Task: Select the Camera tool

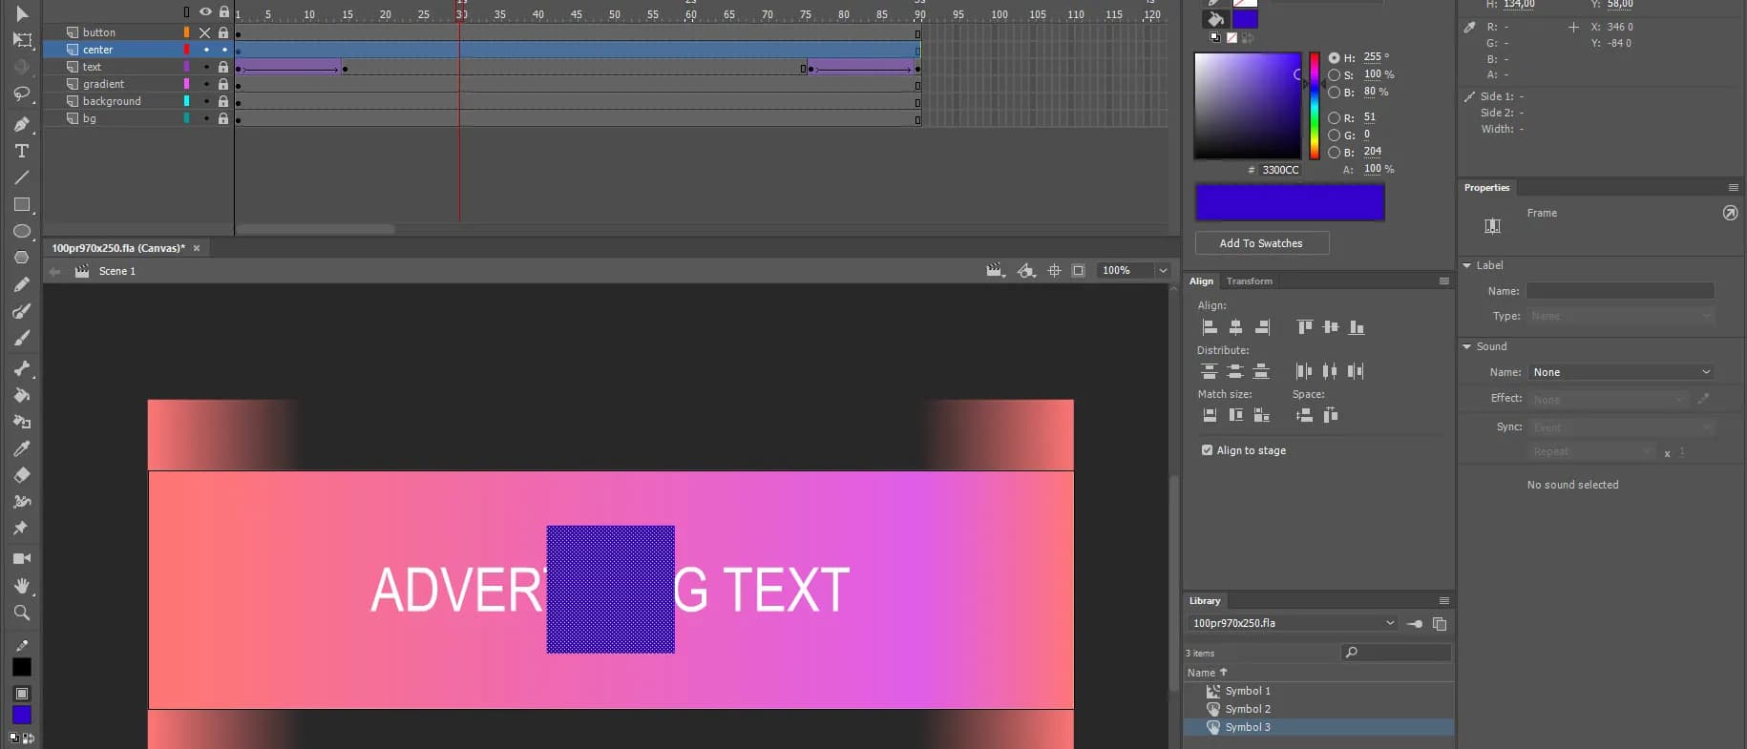Action: [22, 558]
